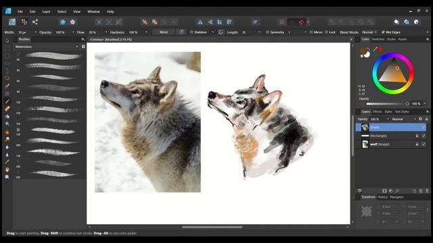
Task: Select the View hand tool
Action: click(x=7, y=169)
